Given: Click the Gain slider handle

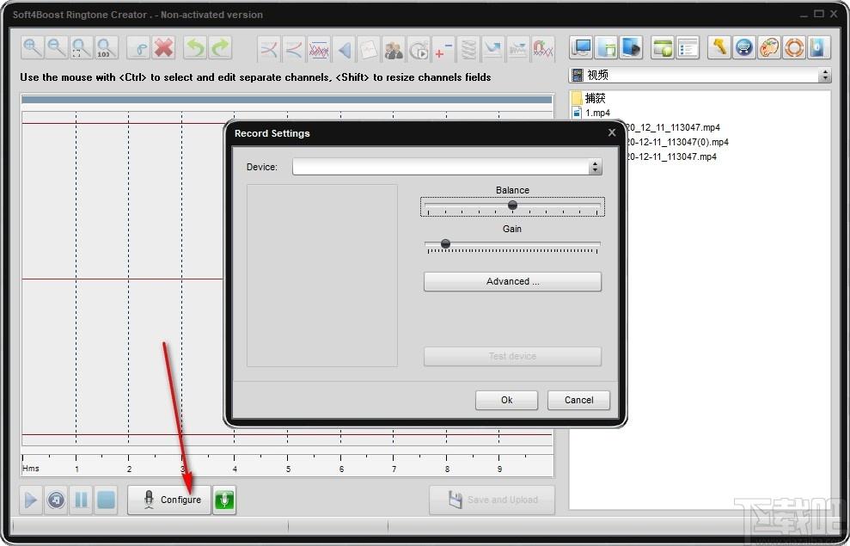Looking at the screenshot, I should [445, 244].
